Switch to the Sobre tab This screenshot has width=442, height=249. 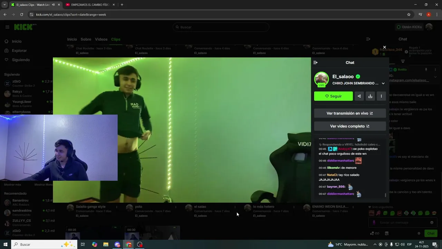point(86,39)
